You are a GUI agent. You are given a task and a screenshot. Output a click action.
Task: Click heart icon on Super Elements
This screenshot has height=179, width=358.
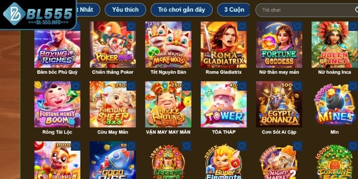242,146
